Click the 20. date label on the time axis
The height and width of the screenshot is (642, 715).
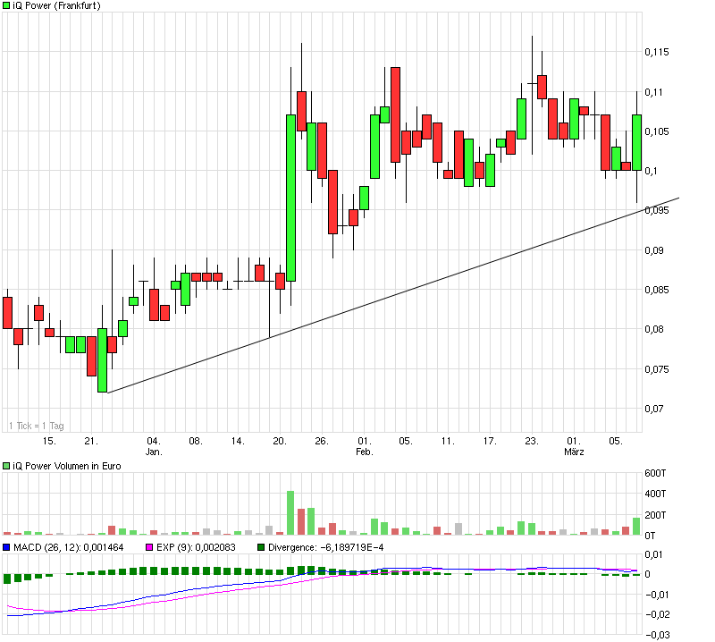pyautogui.click(x=280, y=441)
